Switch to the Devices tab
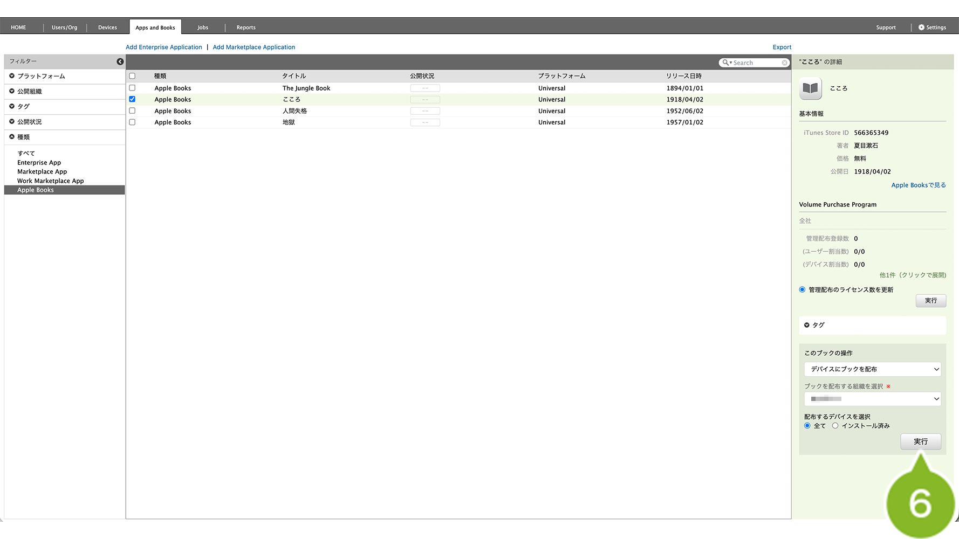This screenshot has width=959, height=539. 107,27
